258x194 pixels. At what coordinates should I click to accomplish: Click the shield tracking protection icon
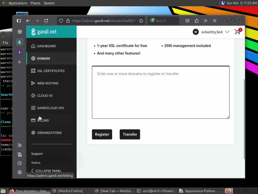[61, 21]
